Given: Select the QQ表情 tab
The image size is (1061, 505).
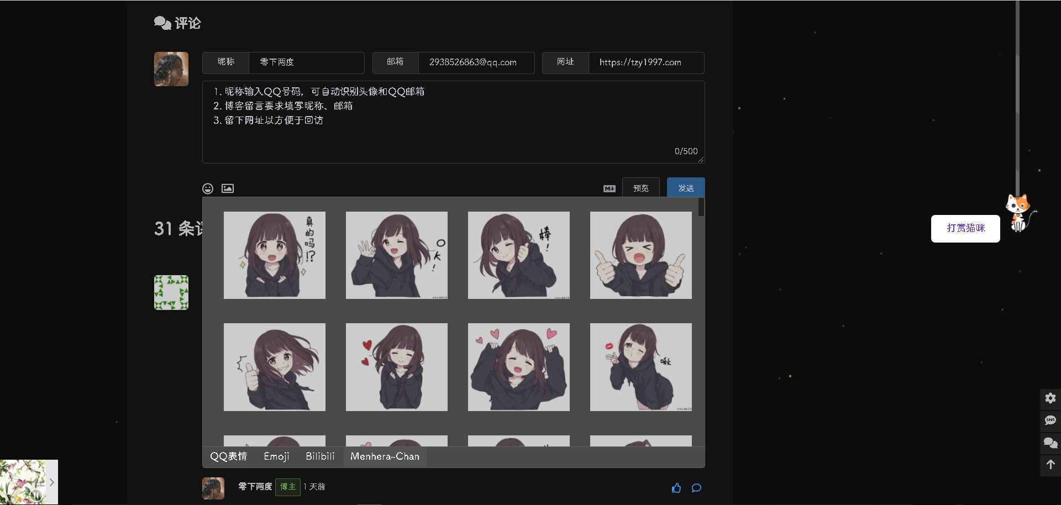Looking at the screenshot, I should pos(228,456).
